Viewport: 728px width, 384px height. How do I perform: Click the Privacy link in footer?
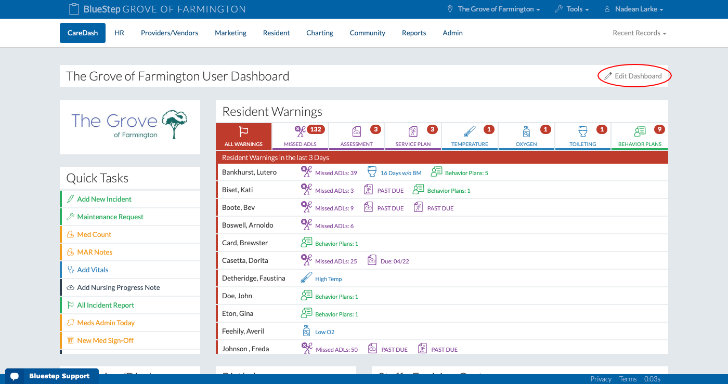[601, 379]
